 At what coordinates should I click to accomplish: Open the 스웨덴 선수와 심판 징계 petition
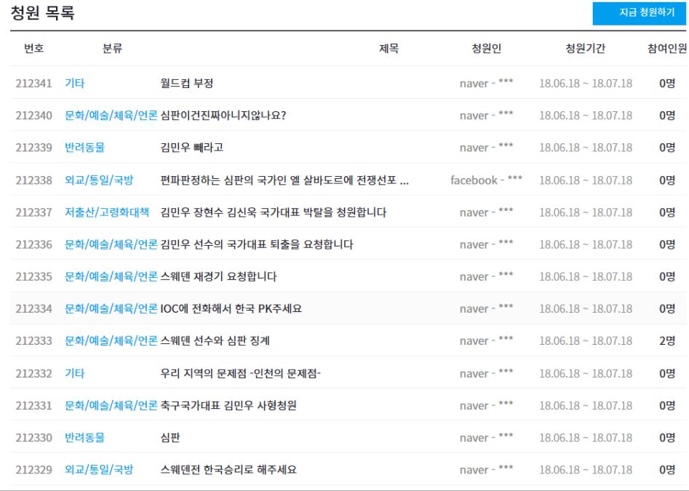click(x=215, y=340)
